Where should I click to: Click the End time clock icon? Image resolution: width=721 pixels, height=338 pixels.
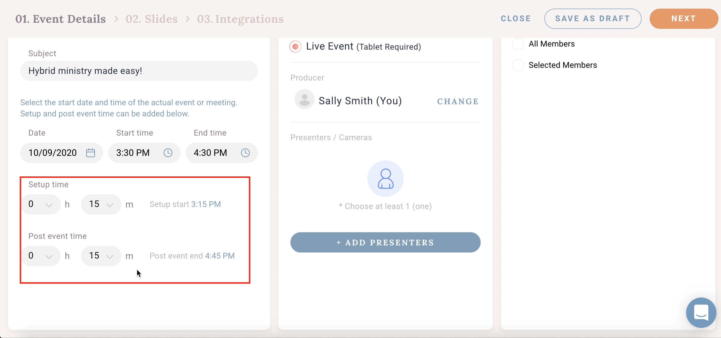click(245, 153)
